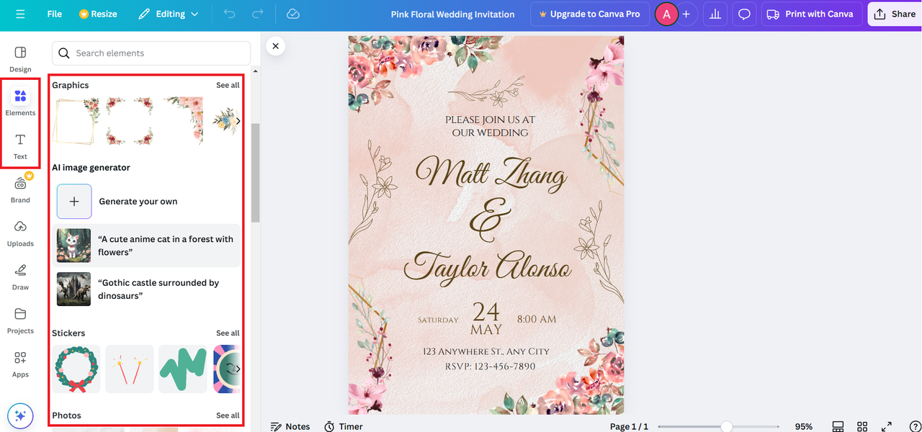
Task: Open the Elements tab in sidebar
Action: tap(20, 102)
